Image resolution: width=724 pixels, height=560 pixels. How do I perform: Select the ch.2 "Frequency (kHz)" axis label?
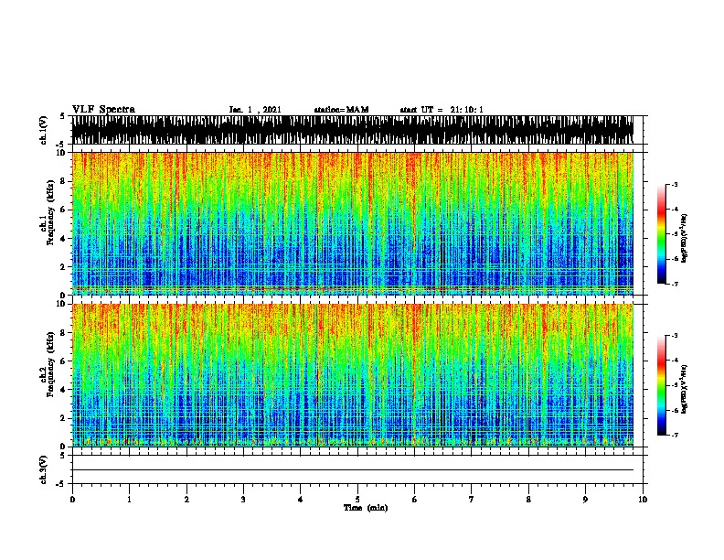tap(50, 364)
